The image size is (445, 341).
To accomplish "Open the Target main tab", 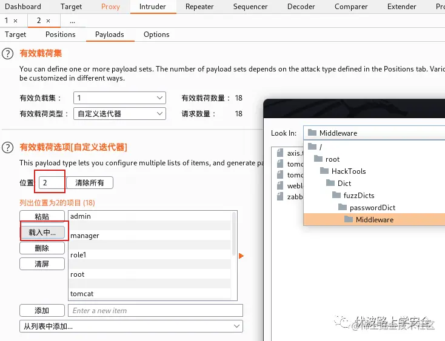I will coord(71,7).
